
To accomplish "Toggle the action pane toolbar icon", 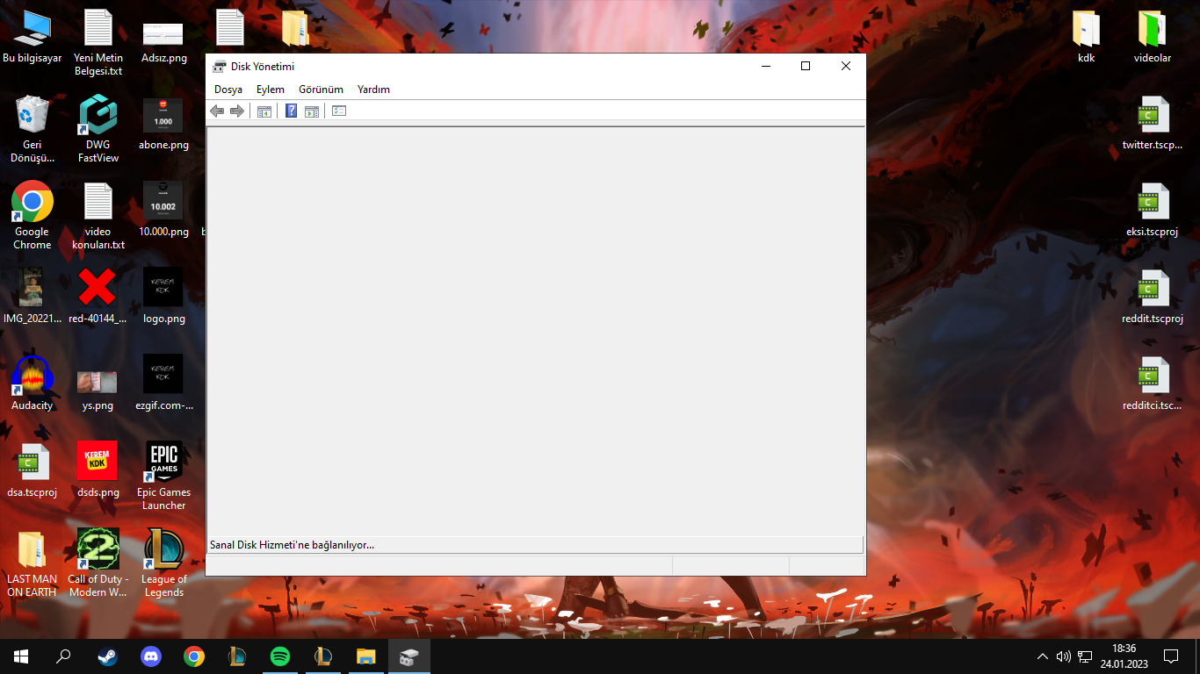I will pos(311,111).
